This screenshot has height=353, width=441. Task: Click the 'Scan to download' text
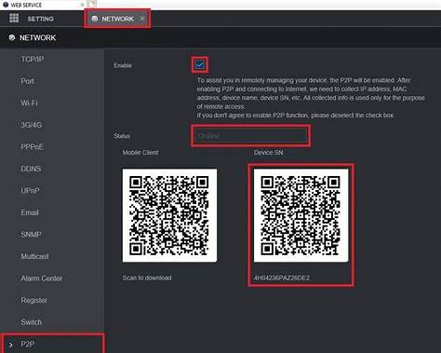point(147,278)
